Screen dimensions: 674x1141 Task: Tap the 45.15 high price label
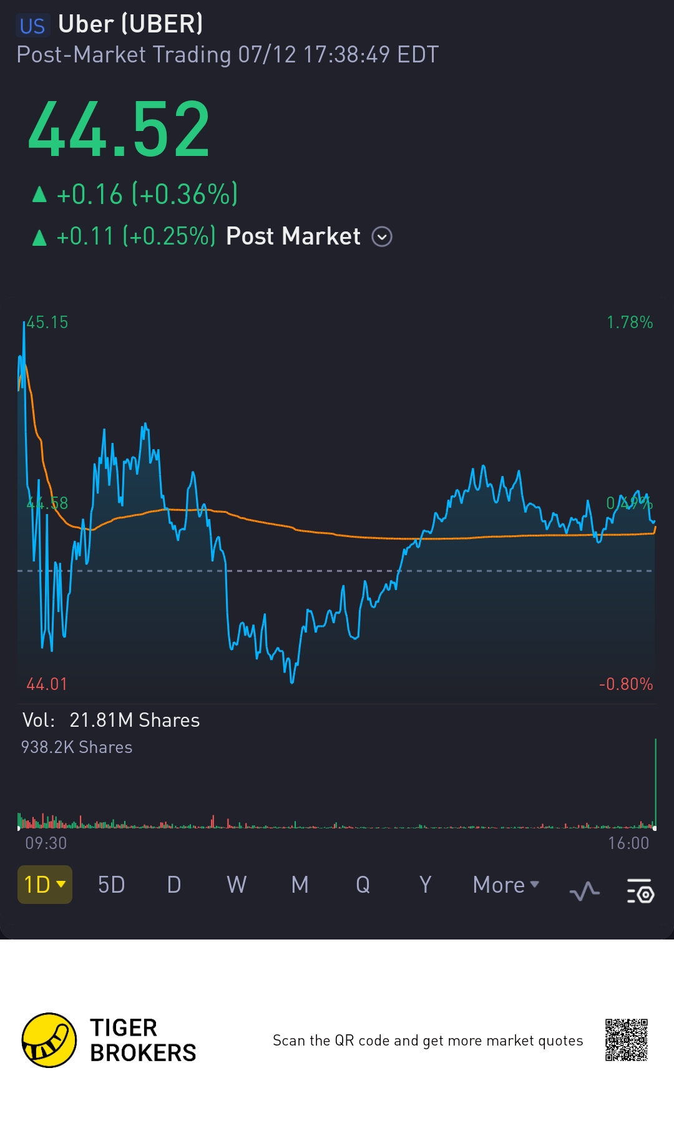(47, 323)
